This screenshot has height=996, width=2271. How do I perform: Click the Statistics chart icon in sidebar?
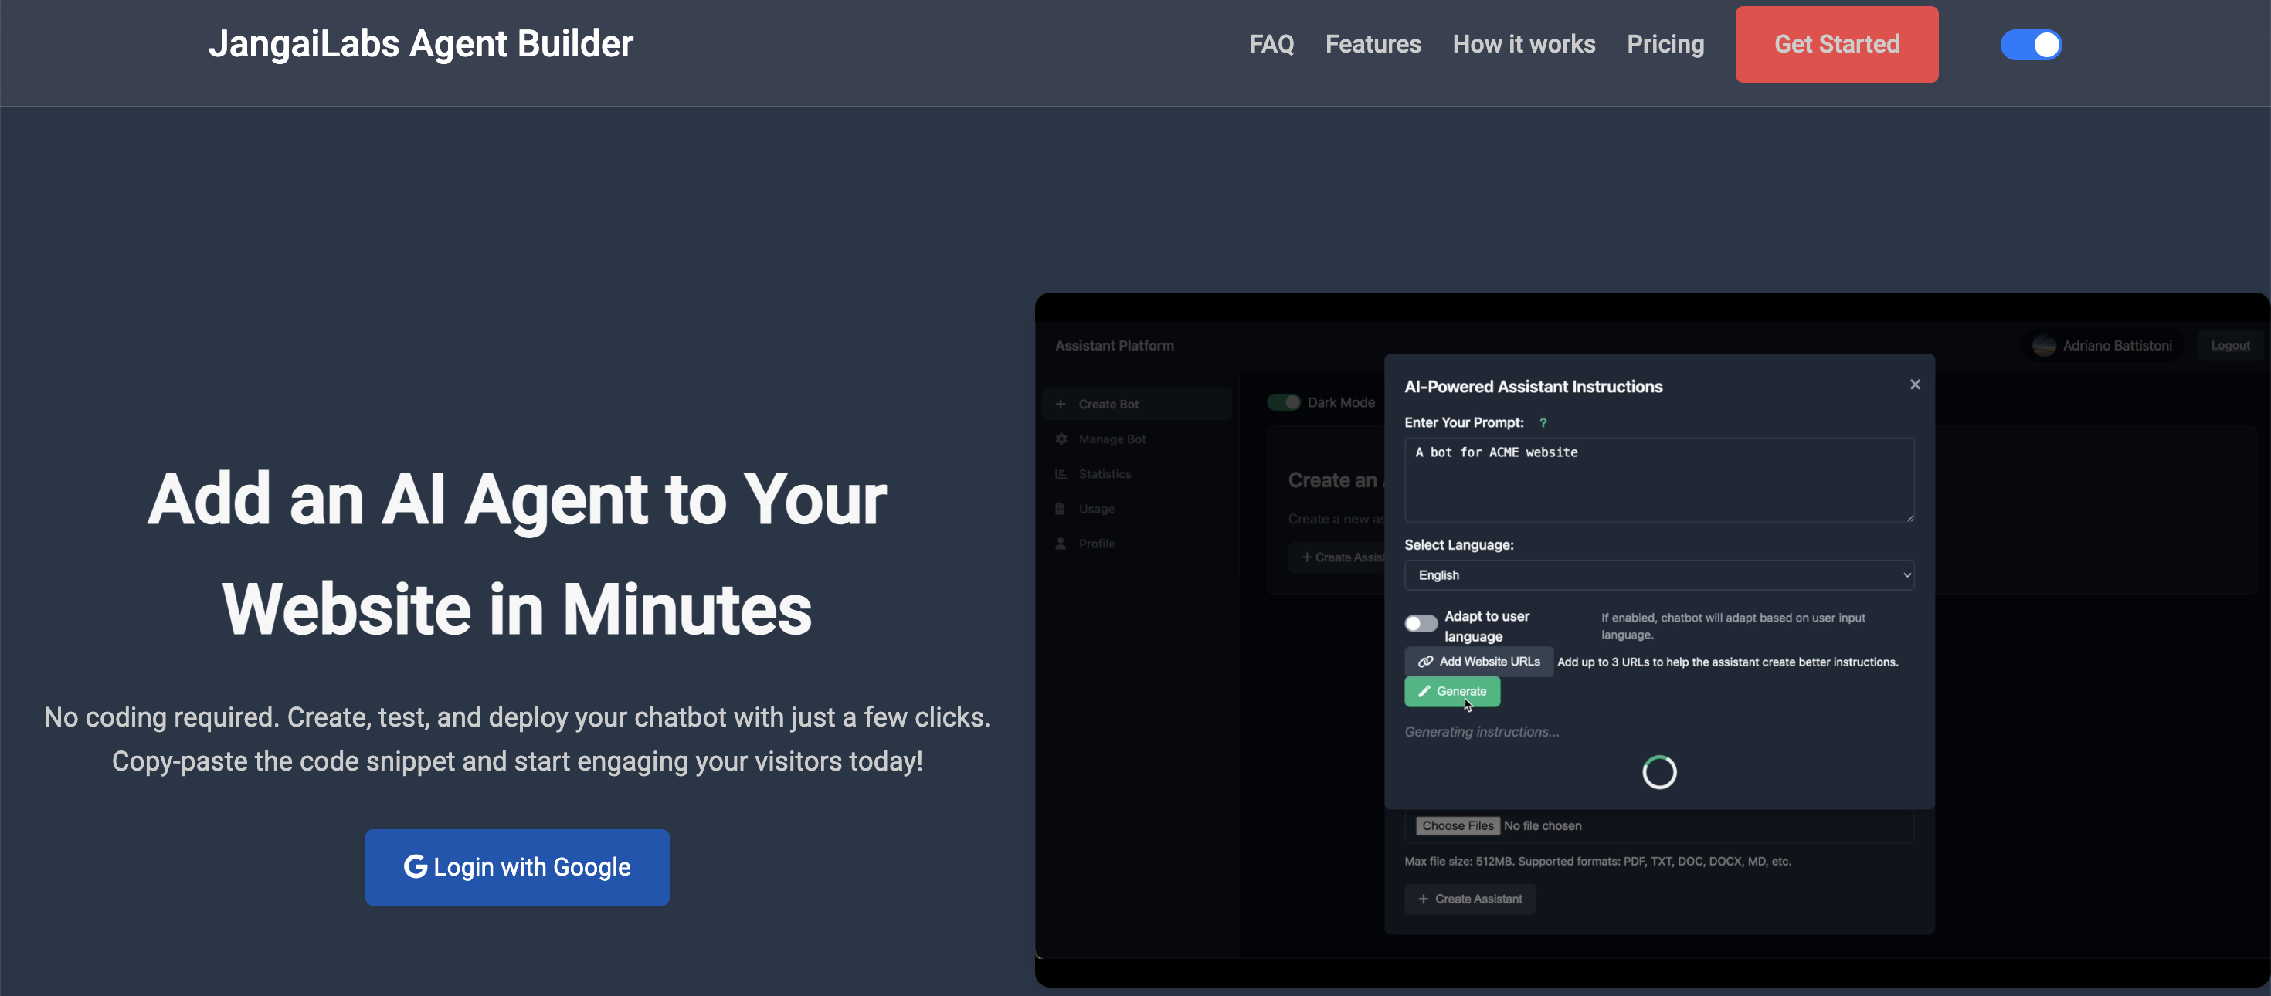click(1061, 474)
